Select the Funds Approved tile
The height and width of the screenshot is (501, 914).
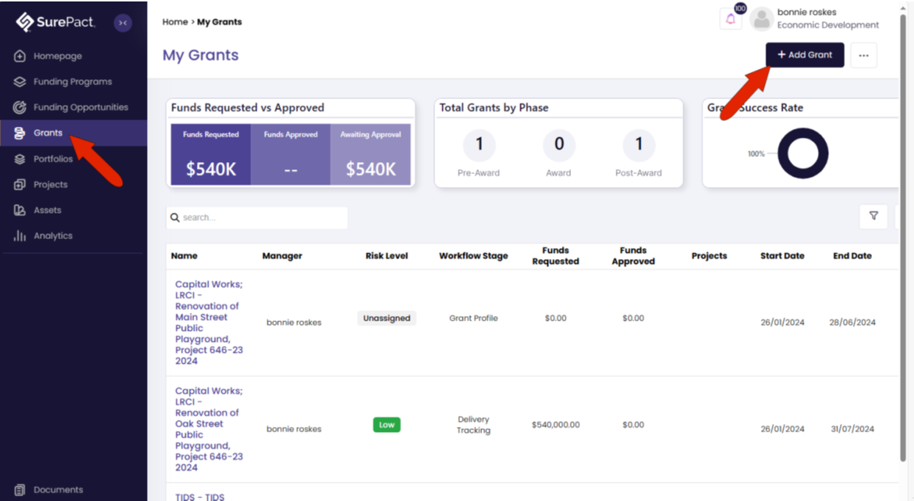pyautogui.click(x=290, y=154)
